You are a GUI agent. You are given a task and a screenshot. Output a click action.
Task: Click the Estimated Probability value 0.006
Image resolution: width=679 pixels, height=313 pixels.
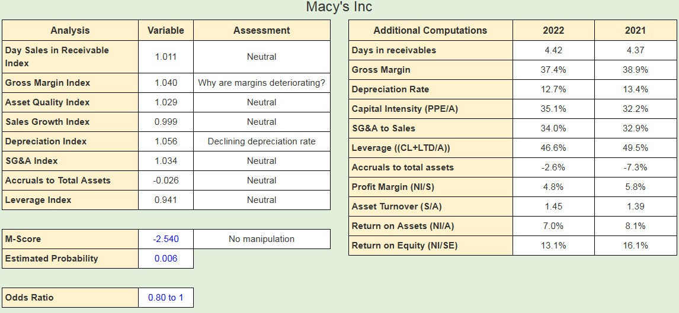166,259
